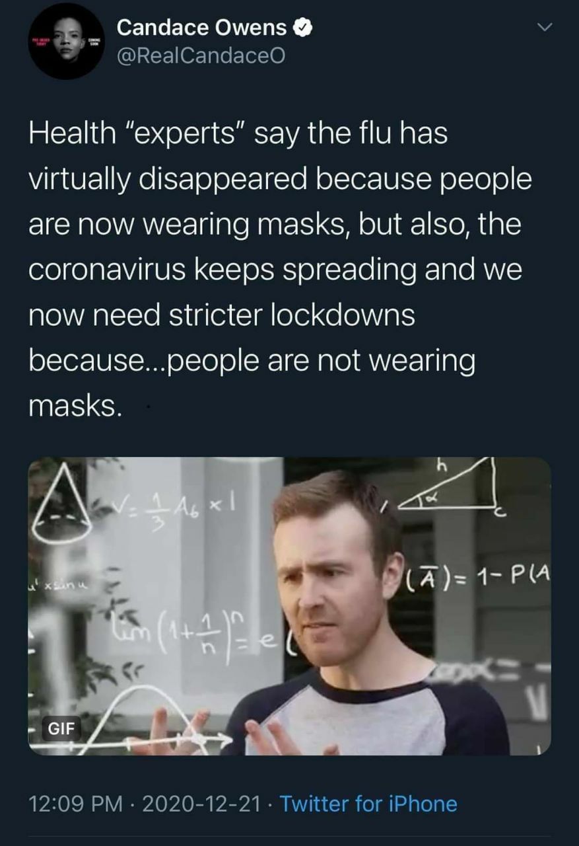This screenshot has width=579, height=846.
Task: Open the 12:09 PM timestamp
Action: (x=75, y=804)
